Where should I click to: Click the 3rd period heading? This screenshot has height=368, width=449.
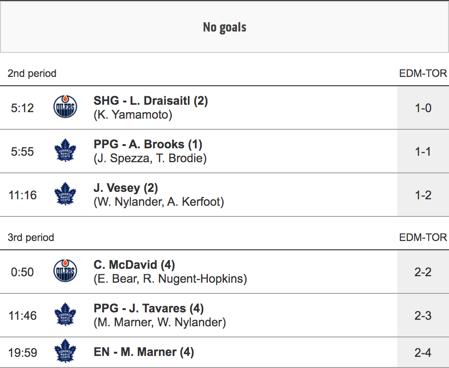pos(31,237)
